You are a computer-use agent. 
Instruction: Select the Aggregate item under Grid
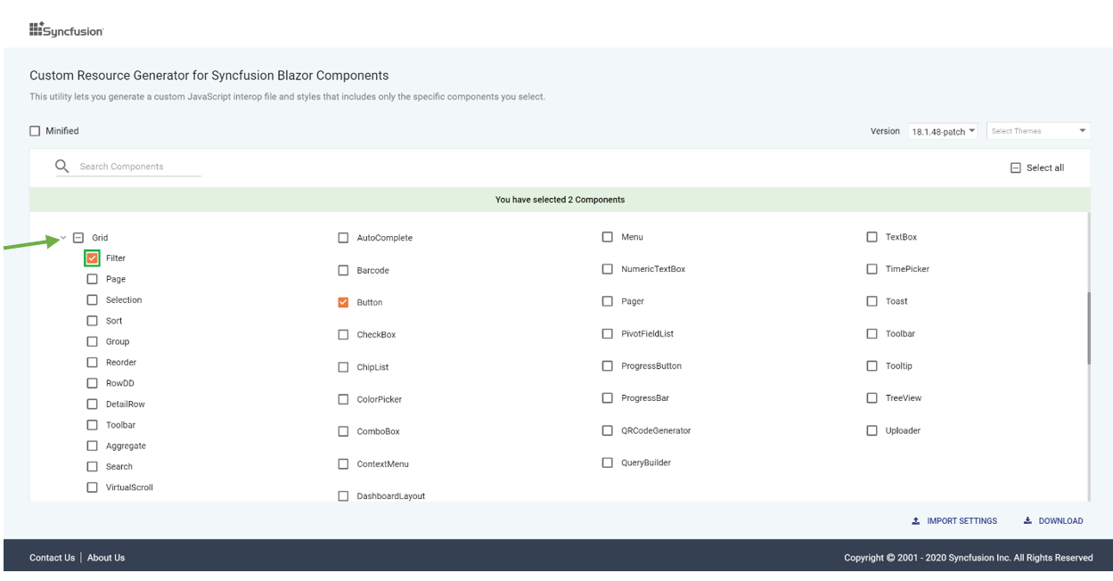126,446
